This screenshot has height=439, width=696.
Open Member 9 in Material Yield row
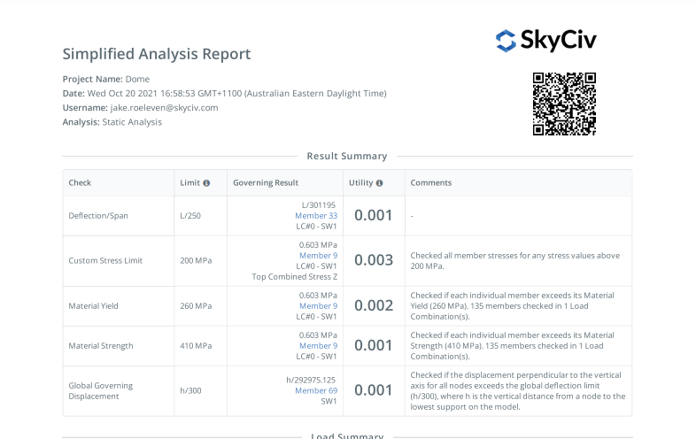click(x=318, y=306)
